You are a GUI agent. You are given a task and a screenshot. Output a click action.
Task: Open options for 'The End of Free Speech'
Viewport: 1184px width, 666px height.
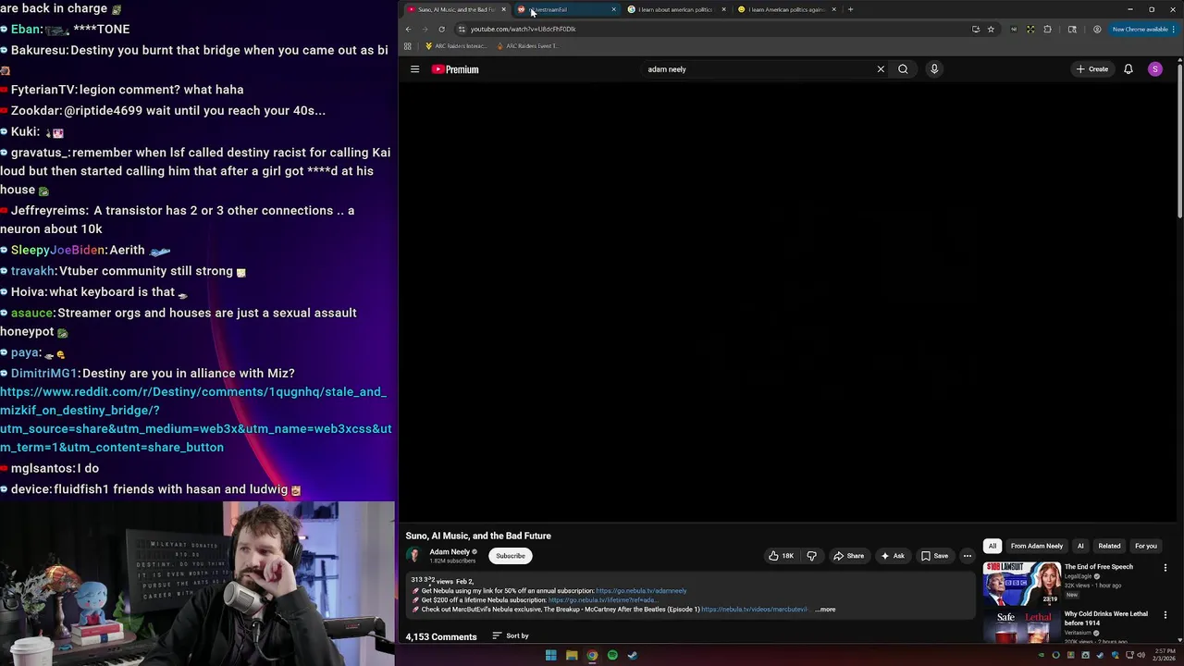1165,568
